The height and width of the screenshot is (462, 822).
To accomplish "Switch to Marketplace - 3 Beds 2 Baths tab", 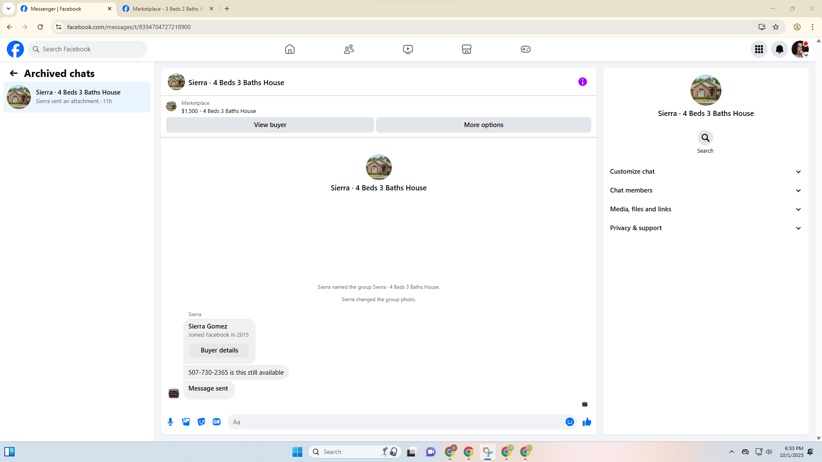I will (169, 9).
